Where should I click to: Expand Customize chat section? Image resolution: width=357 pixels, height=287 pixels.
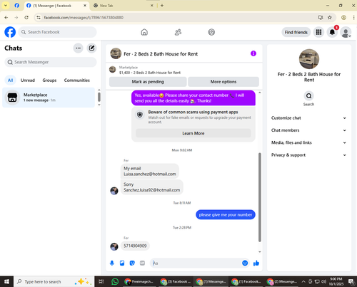(308, 118)
